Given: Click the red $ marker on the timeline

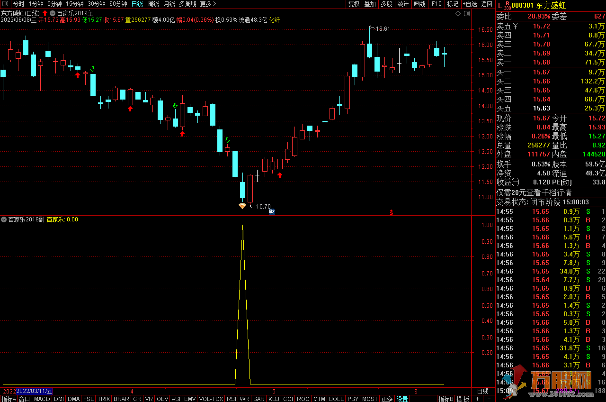Looking at the screenshot, I should (391, 212).
